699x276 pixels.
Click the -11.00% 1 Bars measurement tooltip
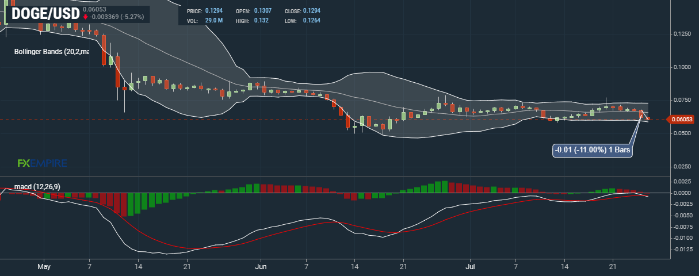point(593,151)
